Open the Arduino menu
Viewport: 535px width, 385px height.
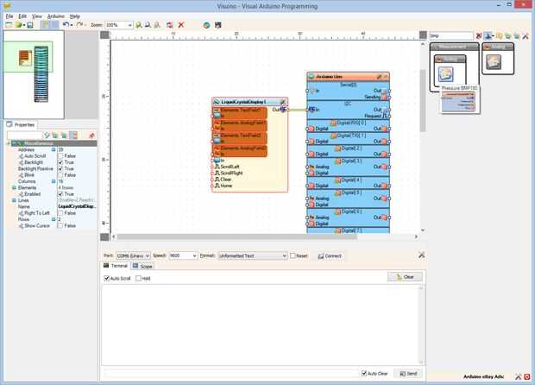click(55, 16)
